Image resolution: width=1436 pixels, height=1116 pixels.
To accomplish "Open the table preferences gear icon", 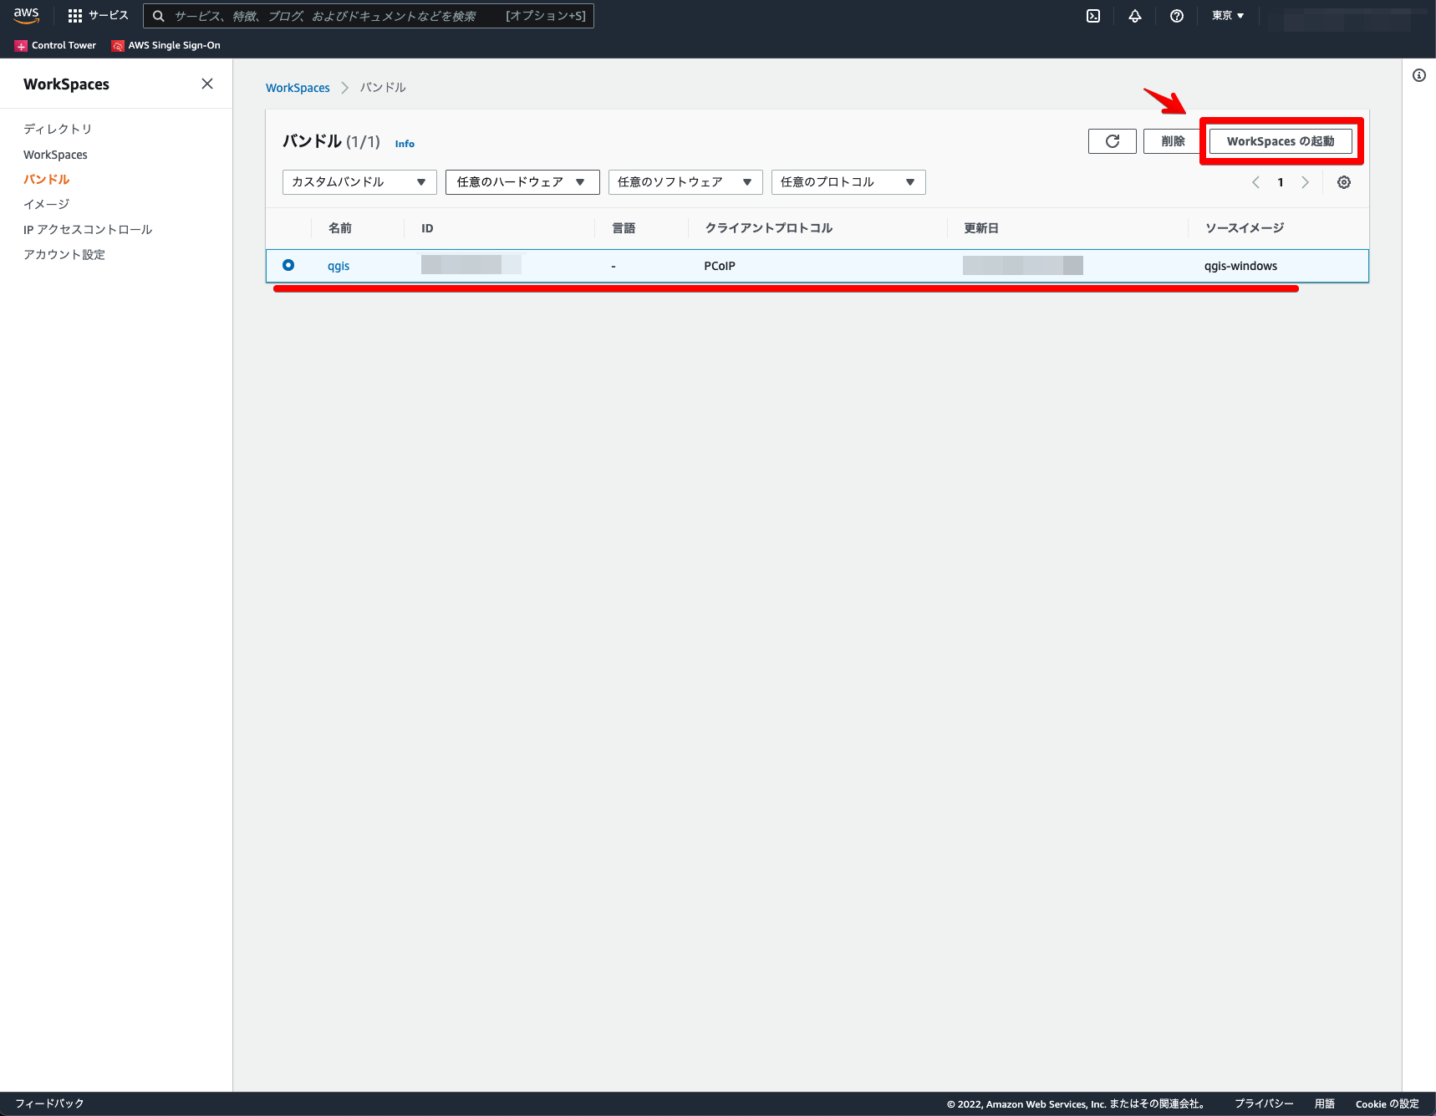I will pyautogui.click(x=1342, y=181).
